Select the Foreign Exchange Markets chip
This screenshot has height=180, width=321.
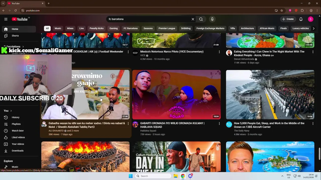point(210,28)
